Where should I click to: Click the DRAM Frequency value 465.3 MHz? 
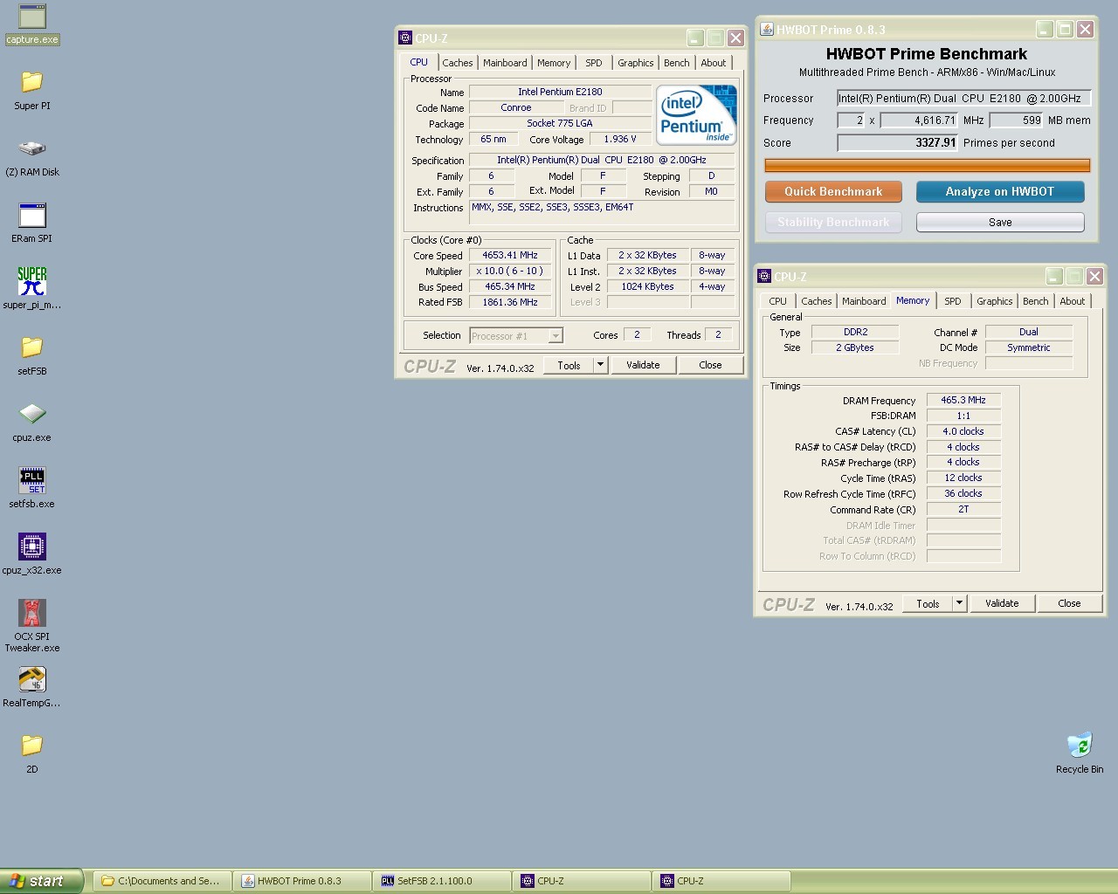click(963, 400)
